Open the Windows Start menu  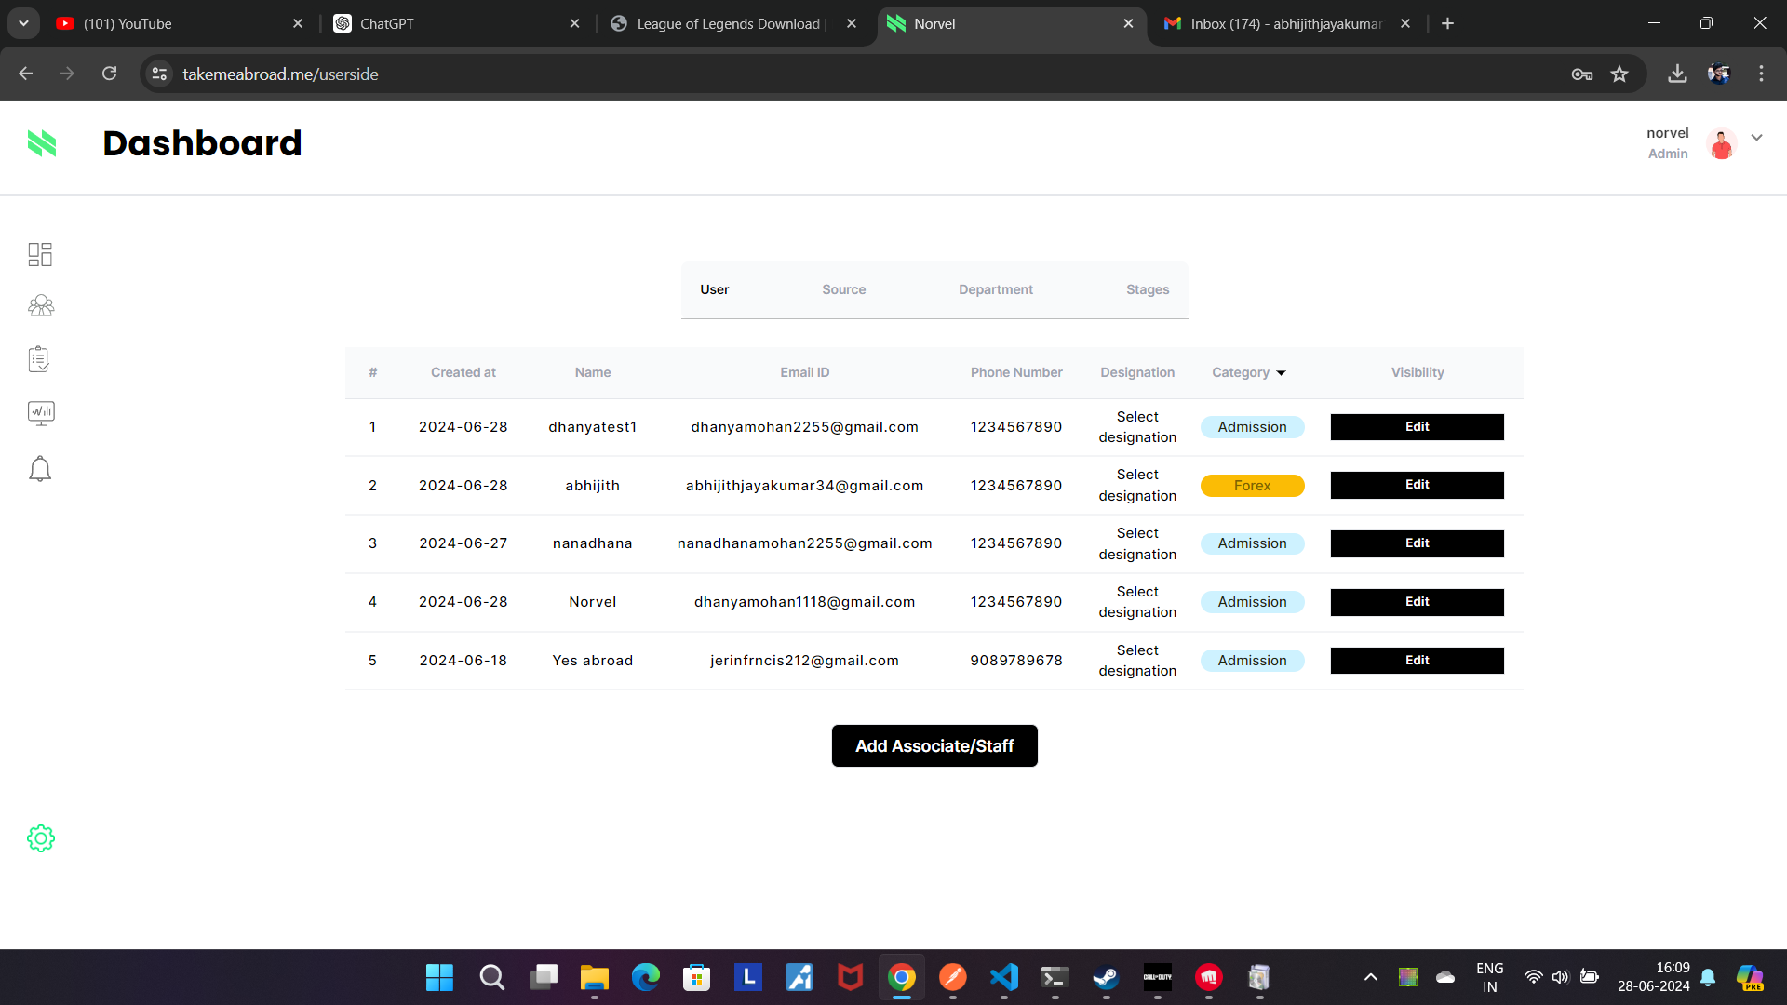click(x=439, y=978)
